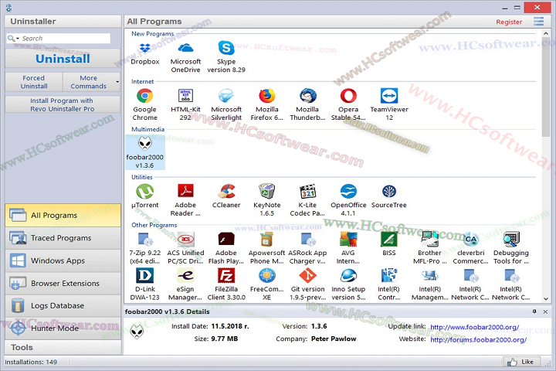Screen dimensions: 556x371
Task: Select Mozilla Thunderbird icon
Action: point(307,96)
